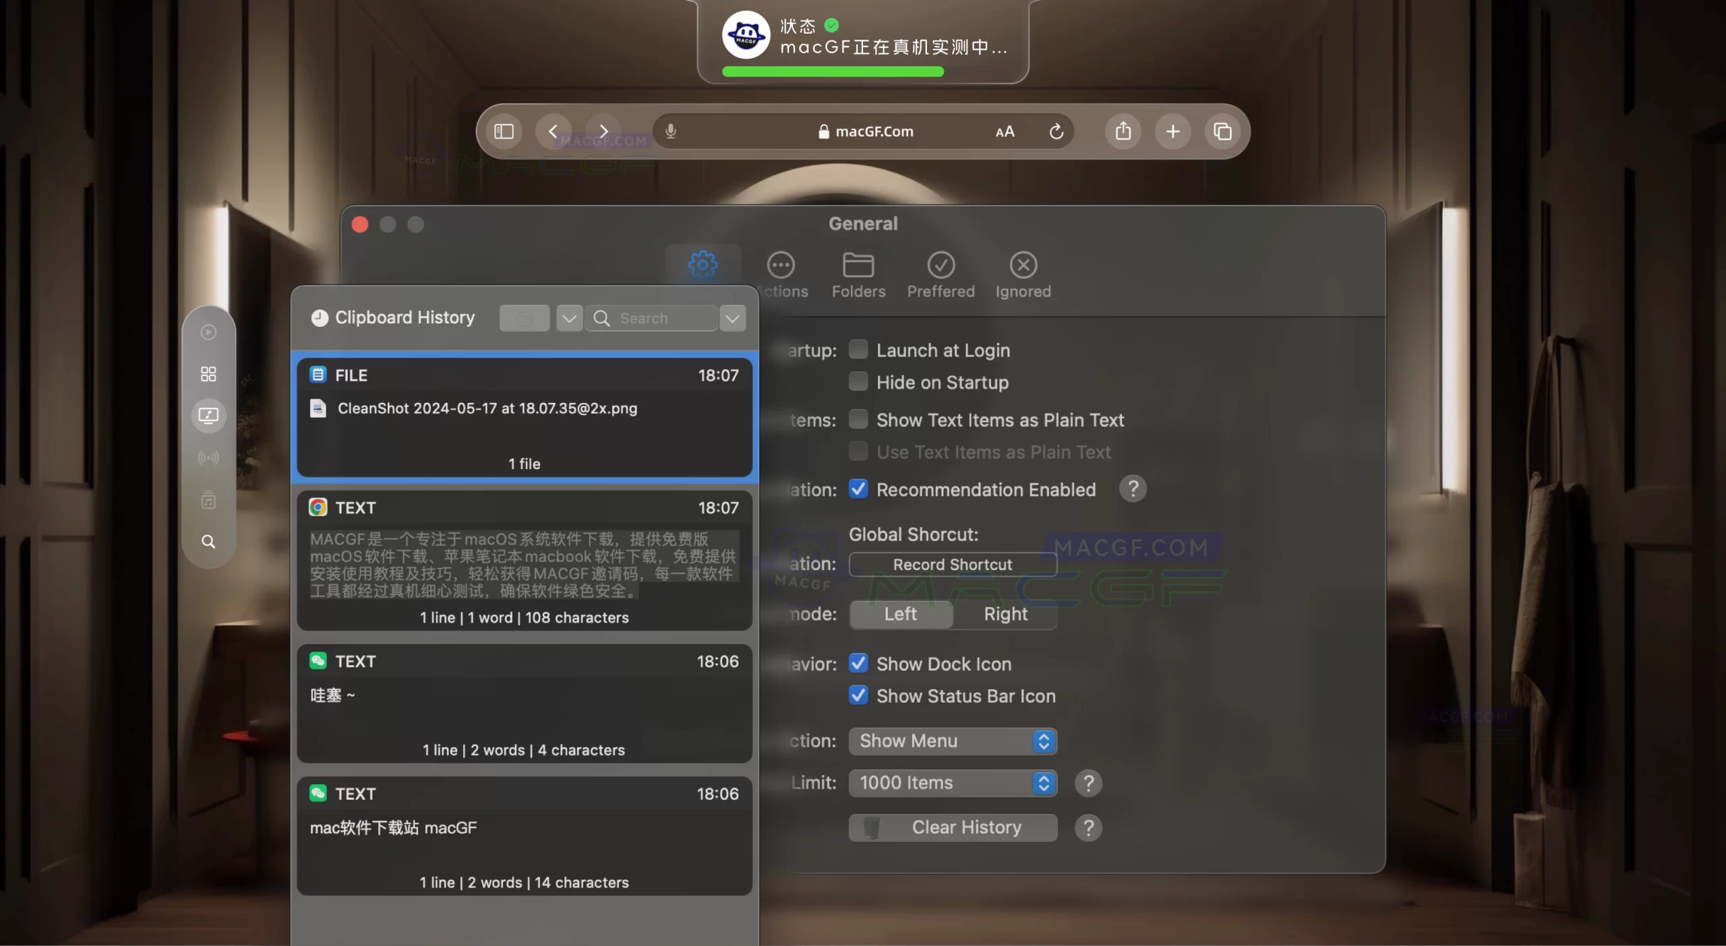Image resolution: width=1726 pixels, height=946 pixels.
Task: Activate the microphone icon in the address bar
Action: pyautogui.click(x=670, y=131)
